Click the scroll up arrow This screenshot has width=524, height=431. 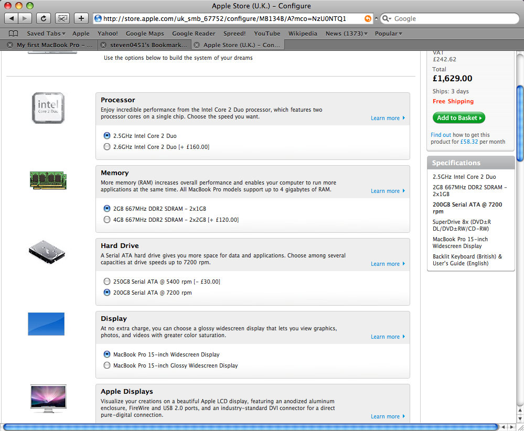point(520,410)
